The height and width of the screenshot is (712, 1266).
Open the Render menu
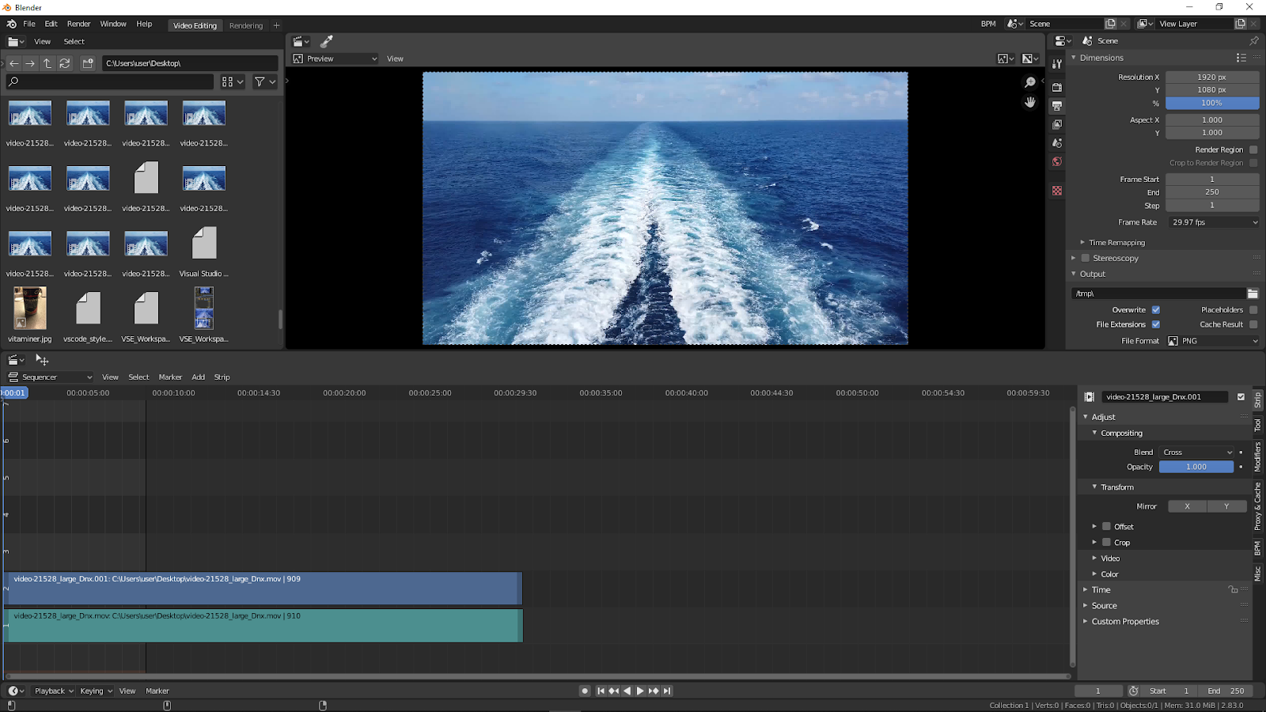78,24
